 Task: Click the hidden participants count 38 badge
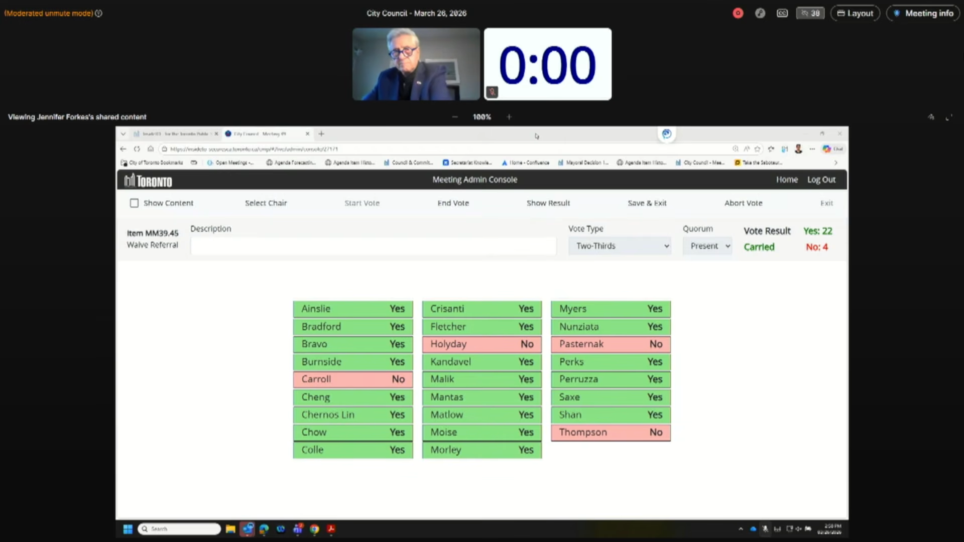(x=810, y=14)
